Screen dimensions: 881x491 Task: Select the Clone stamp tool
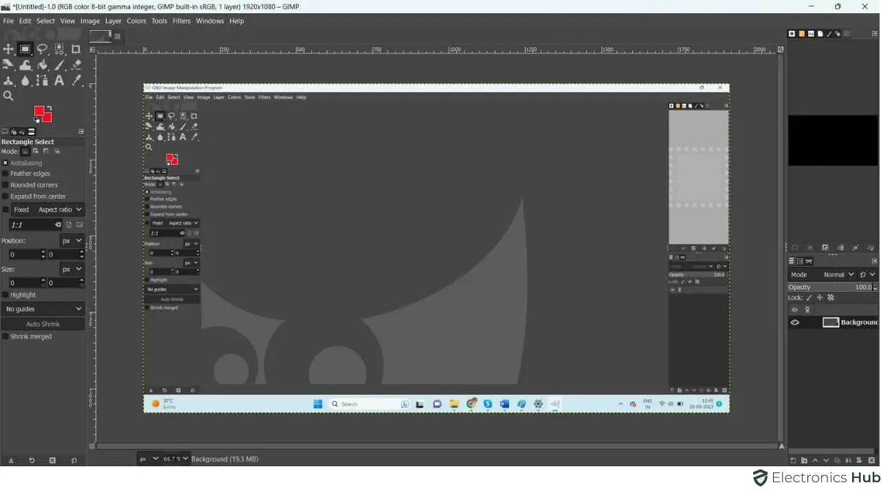pos(8,81)
